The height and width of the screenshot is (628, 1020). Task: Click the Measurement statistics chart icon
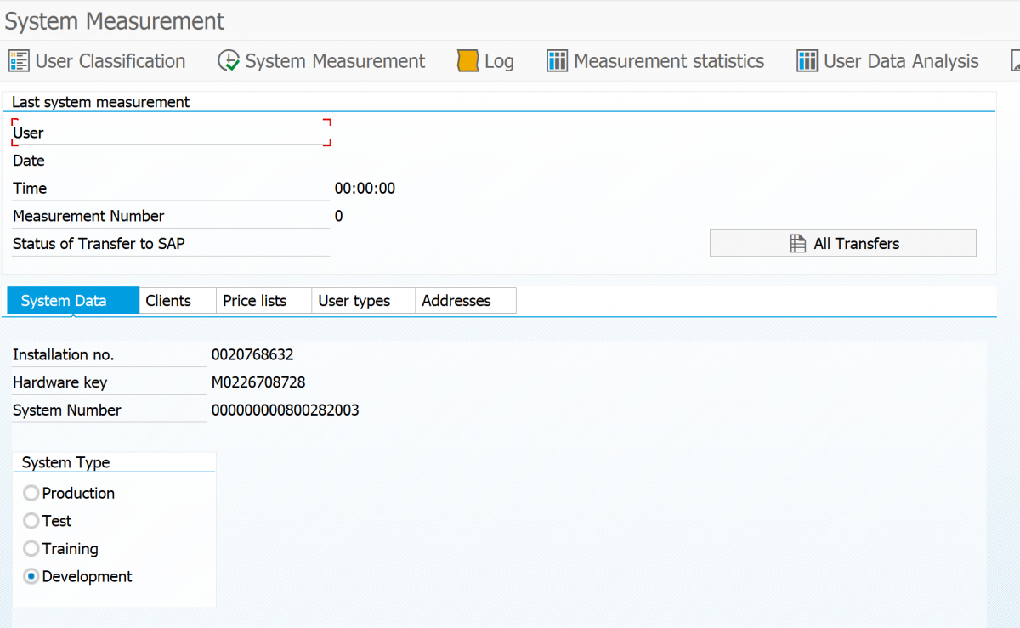click(x=557, y=60)
